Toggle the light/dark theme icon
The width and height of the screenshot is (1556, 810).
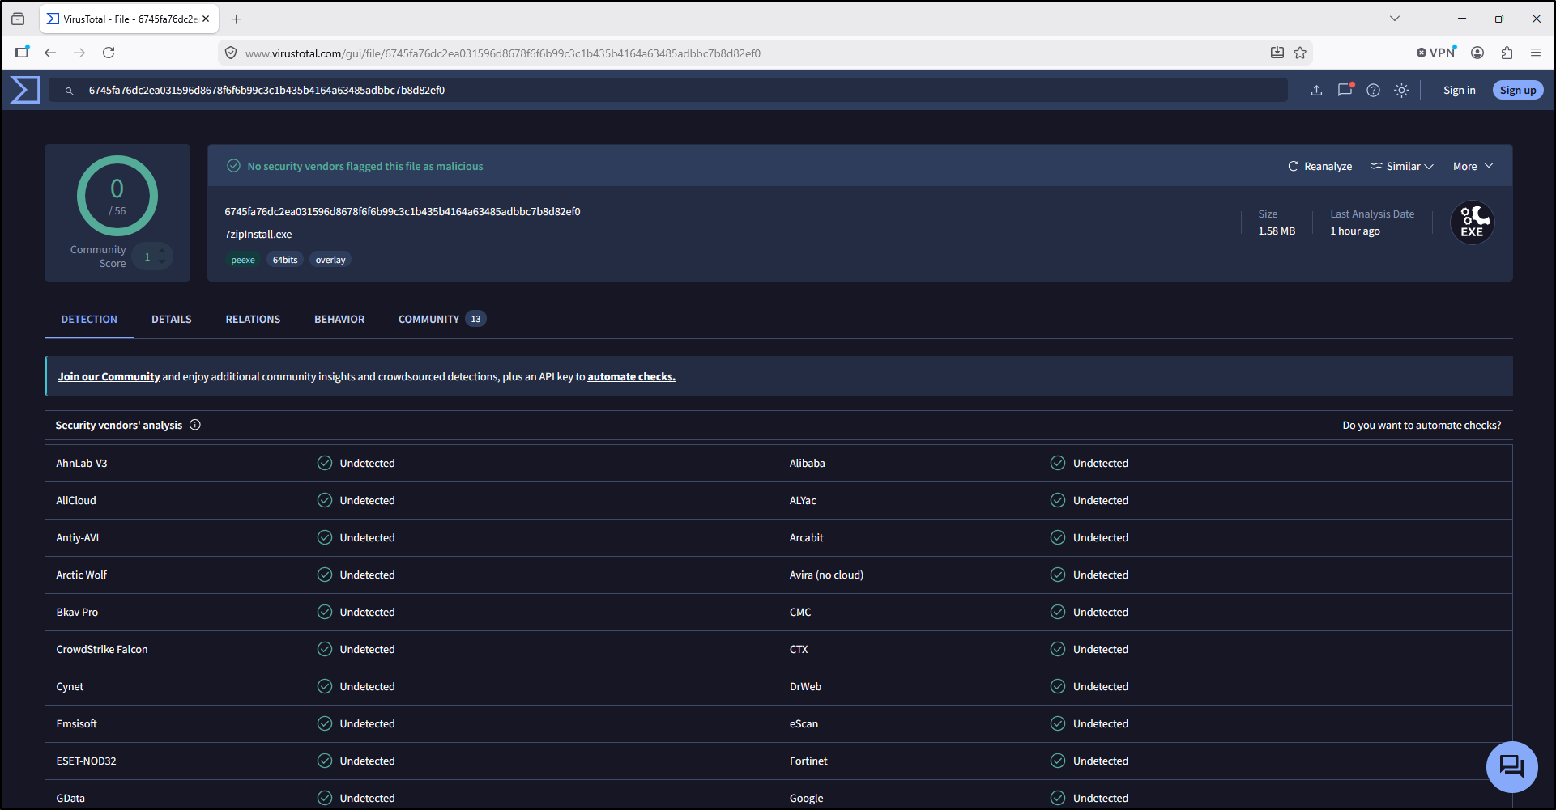pyautogui.click(x=1401, y=90)
